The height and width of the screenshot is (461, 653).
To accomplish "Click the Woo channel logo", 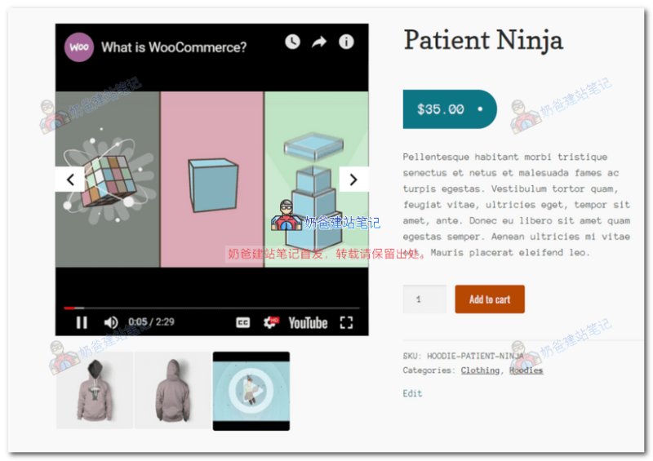I will coord(78,47).
